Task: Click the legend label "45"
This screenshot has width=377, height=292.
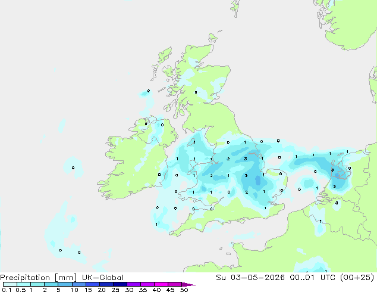Action: [170, 290]
